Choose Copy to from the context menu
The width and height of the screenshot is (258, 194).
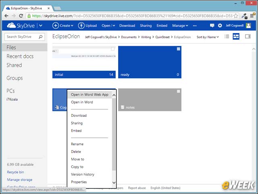77,167
